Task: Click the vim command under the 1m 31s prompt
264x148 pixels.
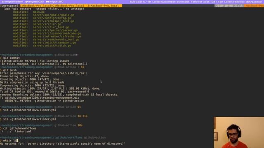Action: (28, 119)
